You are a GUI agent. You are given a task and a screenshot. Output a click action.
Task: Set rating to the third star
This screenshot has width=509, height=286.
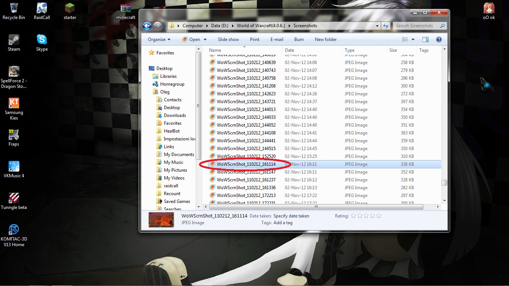tap(366, 216)
